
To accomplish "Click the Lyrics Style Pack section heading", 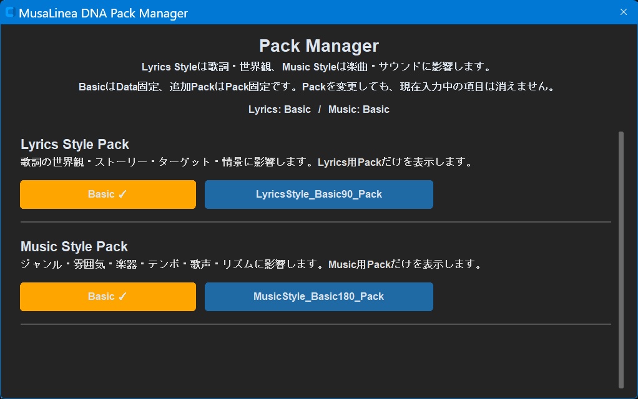I will pyautogui.click(x=75, y=144).
